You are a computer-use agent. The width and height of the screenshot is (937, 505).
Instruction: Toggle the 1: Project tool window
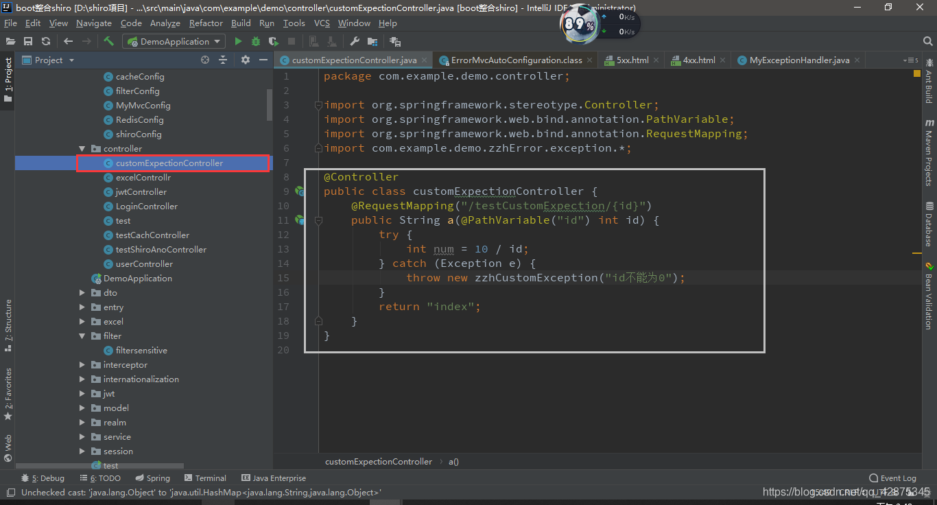tap(8, 80)
